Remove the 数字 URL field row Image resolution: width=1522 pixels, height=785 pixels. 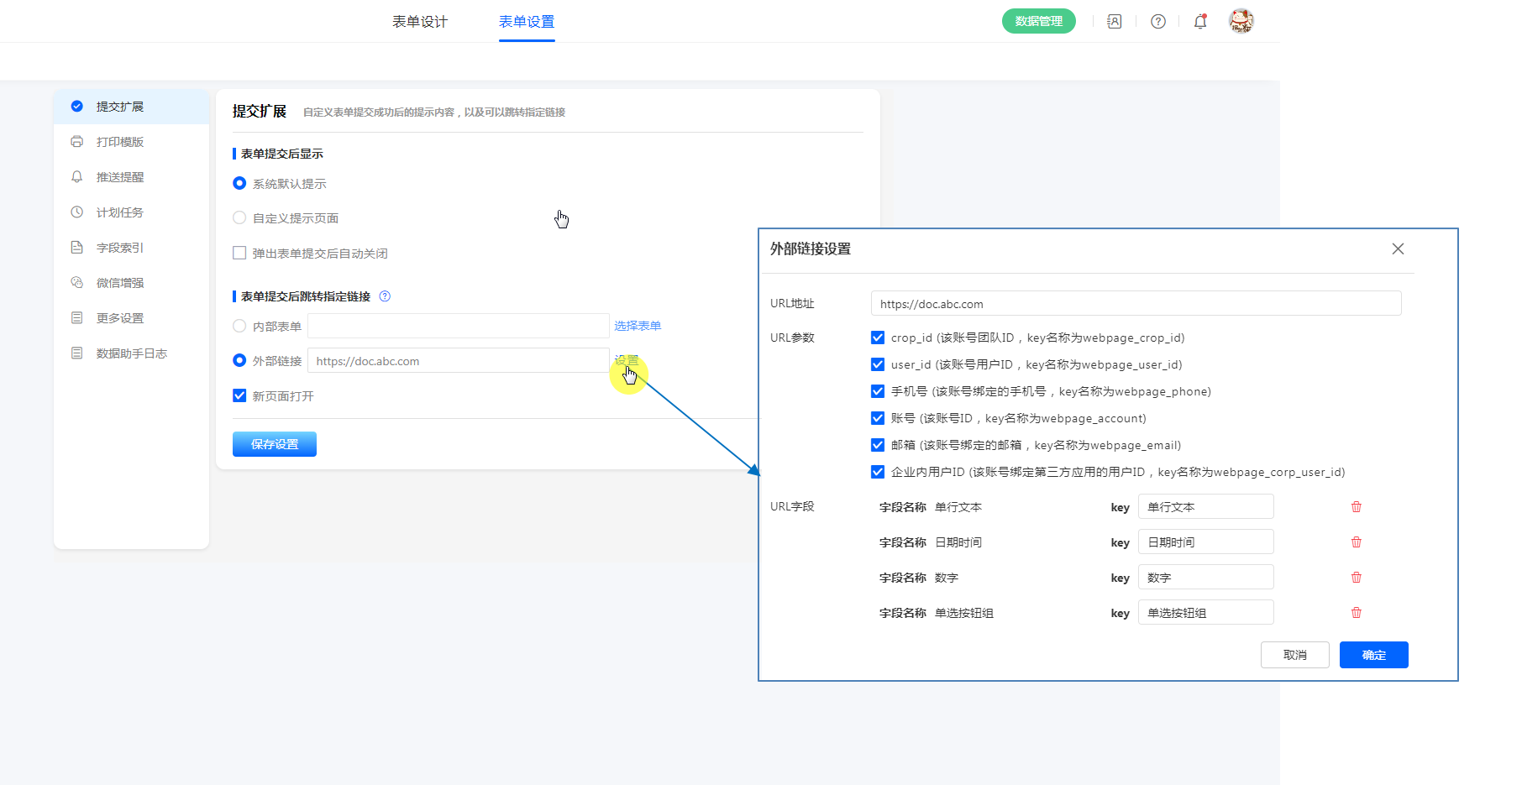tap(1356, 578)
